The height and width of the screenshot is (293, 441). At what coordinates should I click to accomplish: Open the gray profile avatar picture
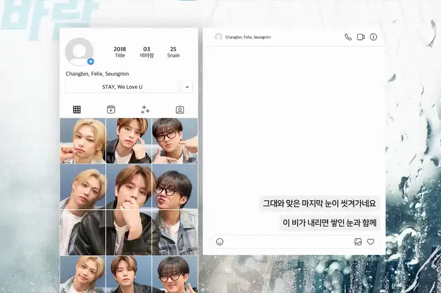click(79, 52)
